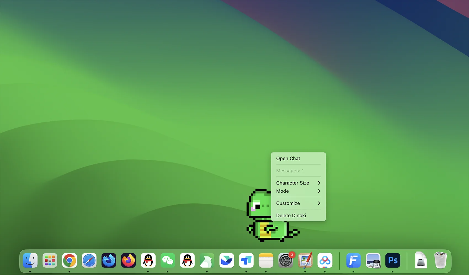Launch Google Chrome from the Dock
Viewport: 469px width, 275px height.
coord(69,260)
